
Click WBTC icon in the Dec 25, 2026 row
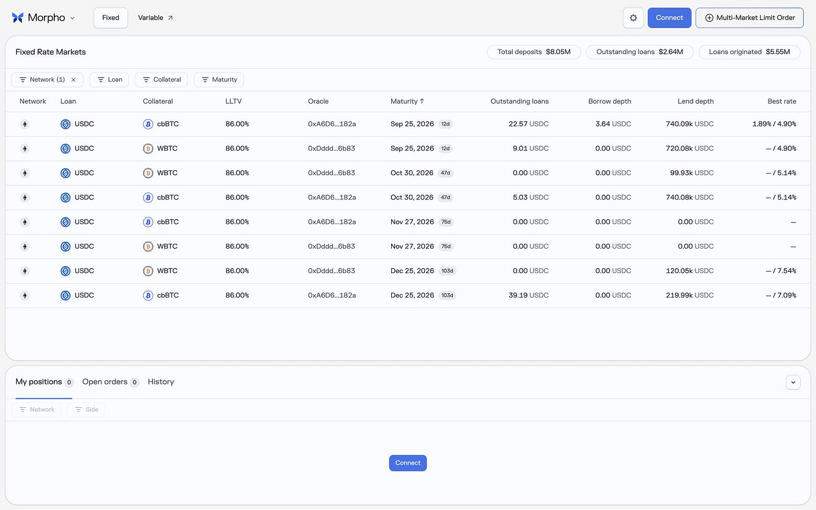click(148, 271)
